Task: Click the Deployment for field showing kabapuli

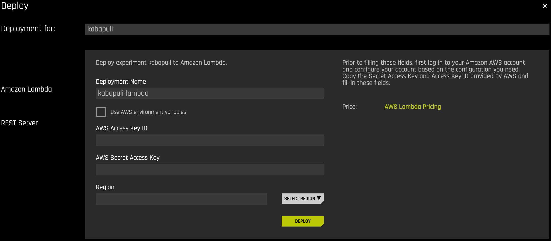Action: coord(317,29)
